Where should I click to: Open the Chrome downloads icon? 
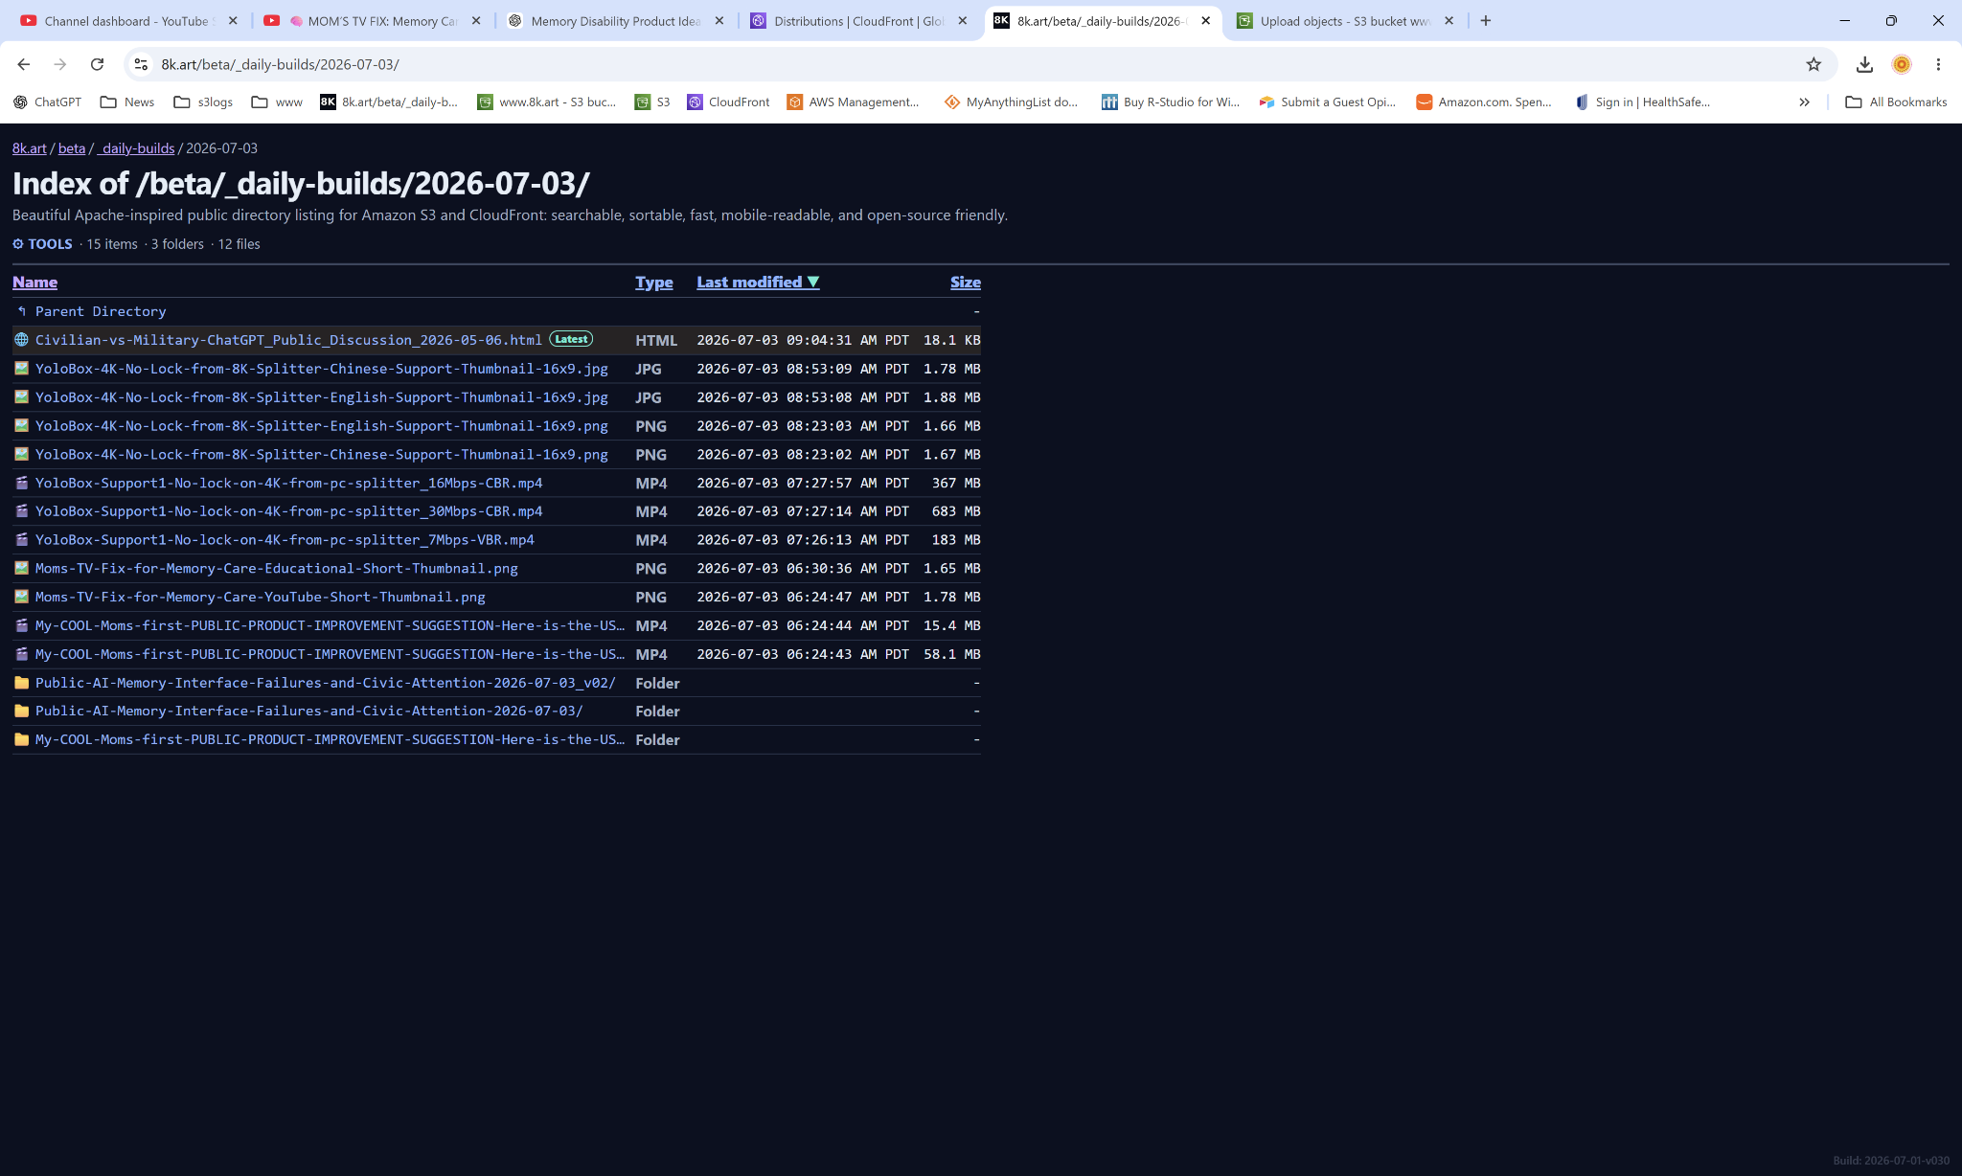click(1864, 64)
